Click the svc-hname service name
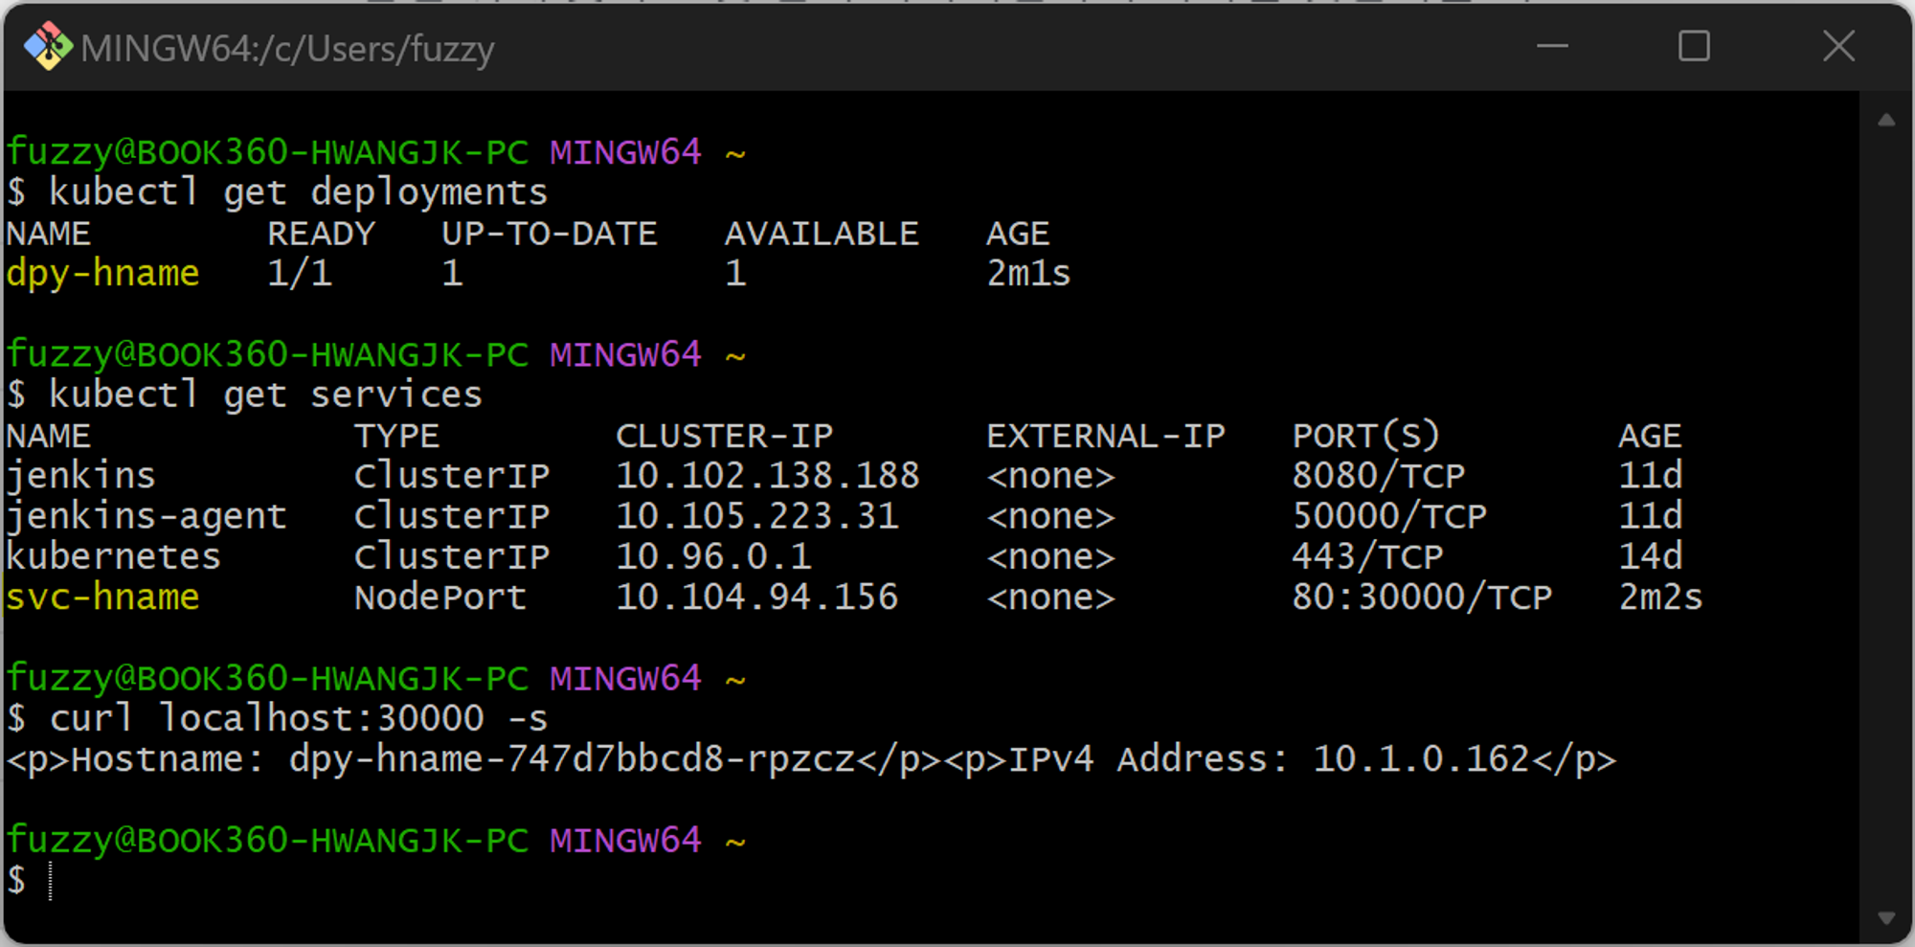This screenshot has width=1915, height=947. pyautogui.click(x=103, y=598)
